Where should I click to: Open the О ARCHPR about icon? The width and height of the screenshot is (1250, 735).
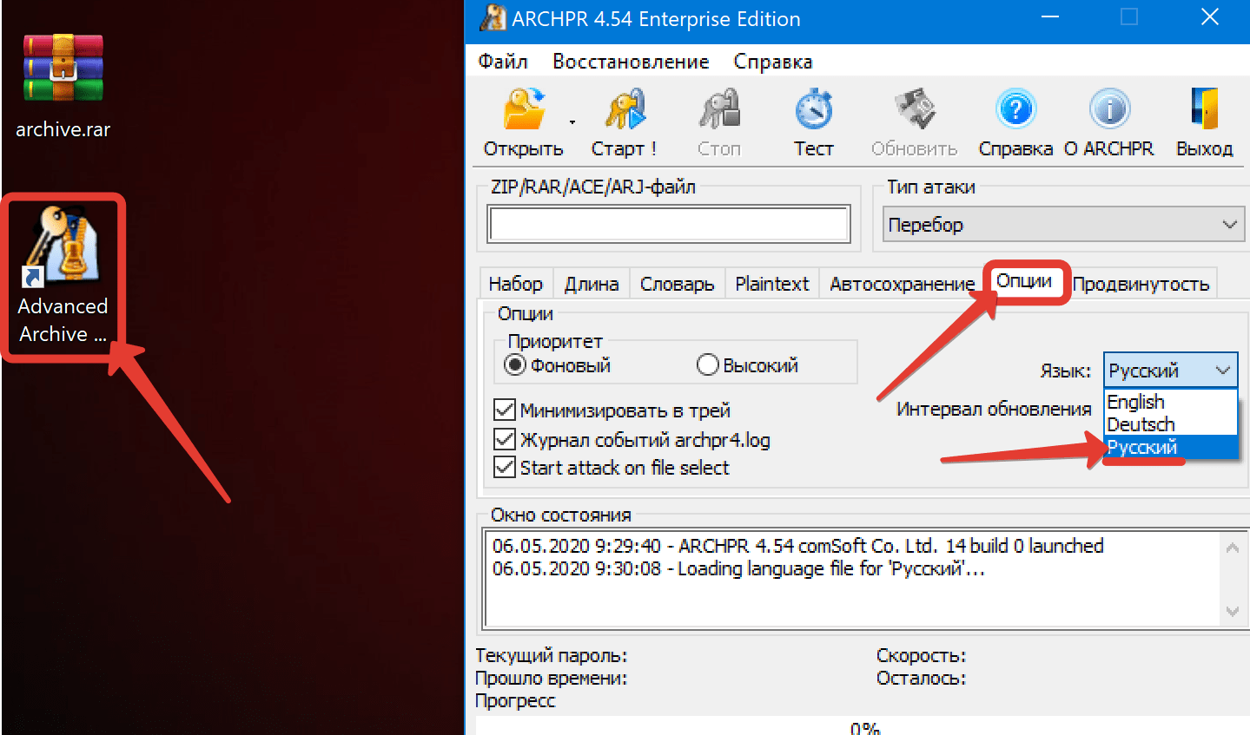coord(1109,122)
